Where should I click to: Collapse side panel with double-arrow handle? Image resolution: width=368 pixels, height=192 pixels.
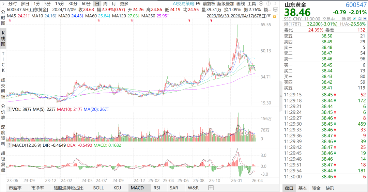tap(281, 96)
